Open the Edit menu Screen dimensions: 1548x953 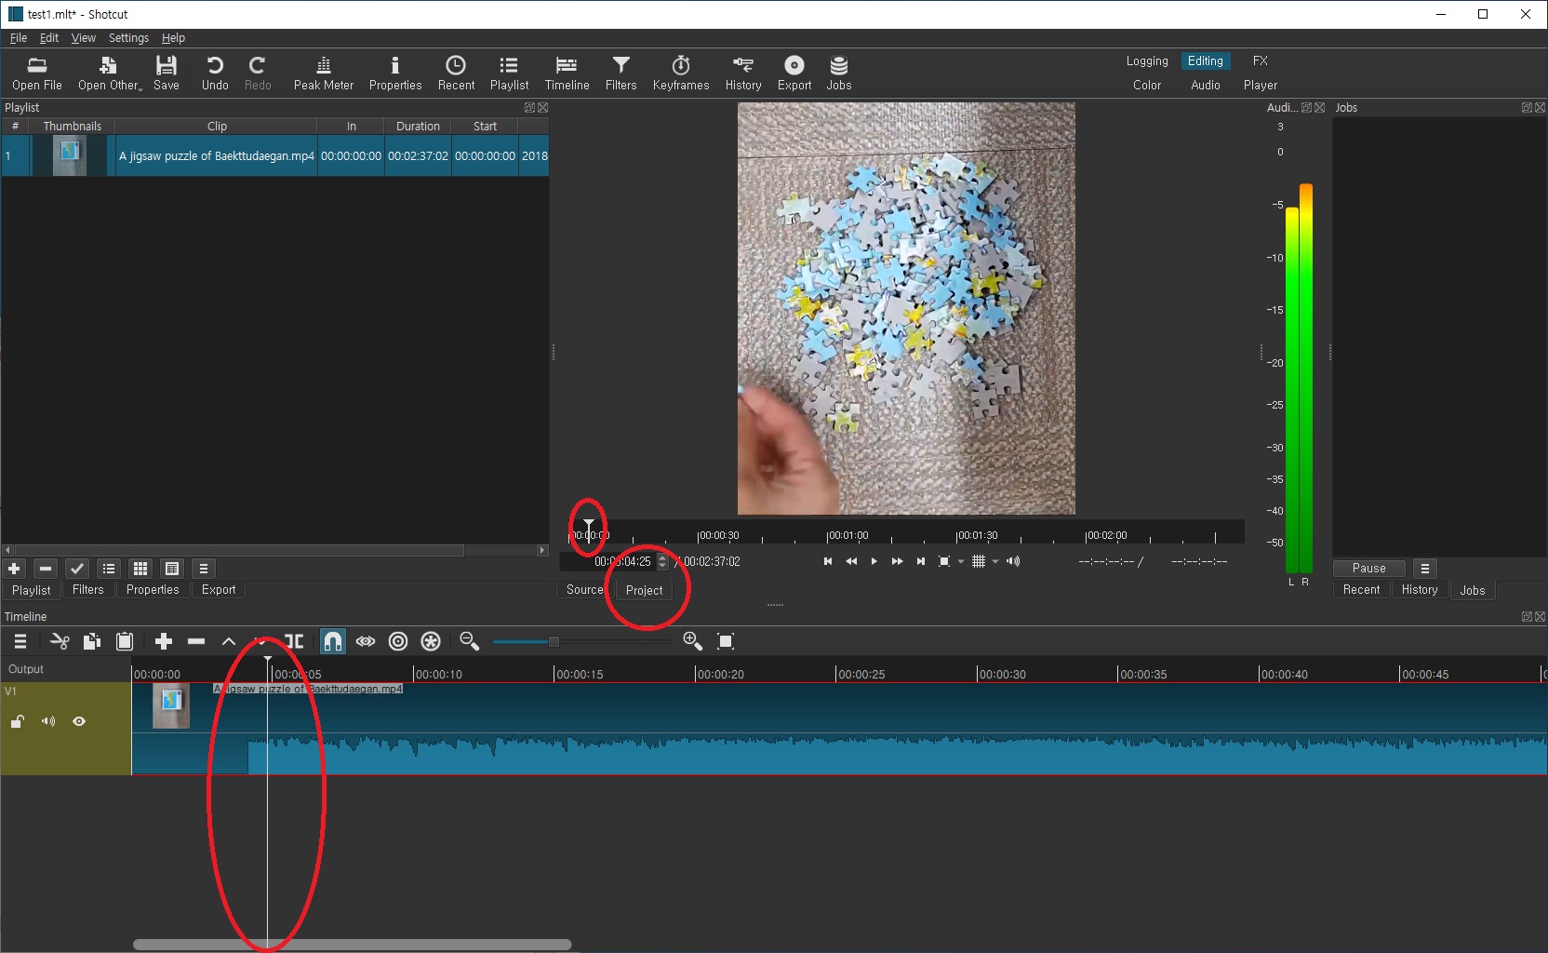pos(49,38)
